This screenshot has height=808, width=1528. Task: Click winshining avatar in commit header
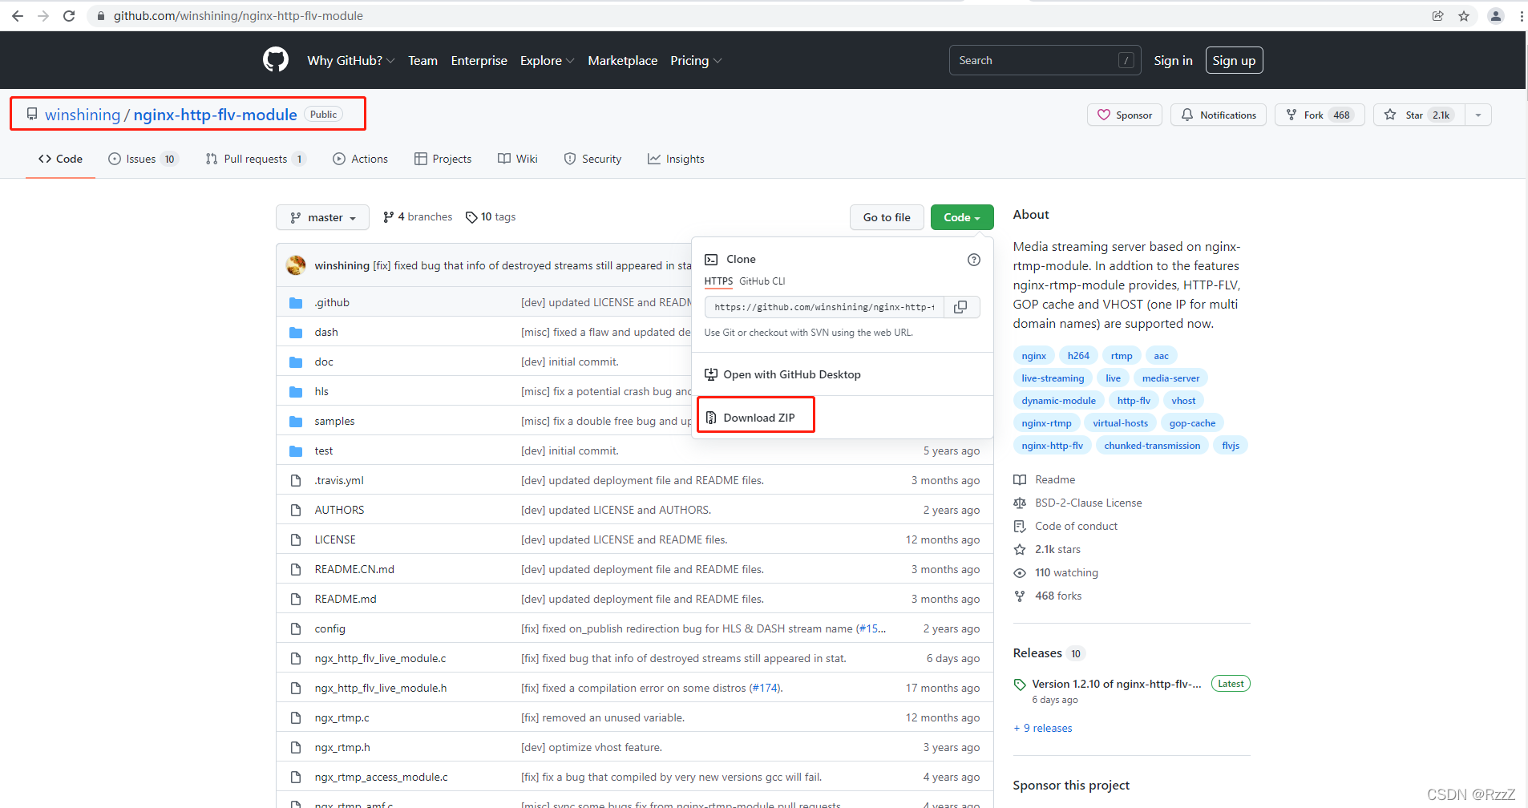coord(296,265)
